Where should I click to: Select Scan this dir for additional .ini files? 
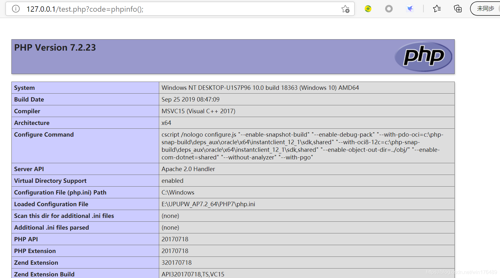64,216
